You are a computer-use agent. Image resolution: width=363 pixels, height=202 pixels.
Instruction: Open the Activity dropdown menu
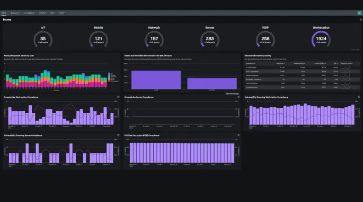[42, 13]
